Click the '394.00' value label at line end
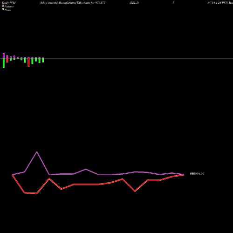233x233 pixels. pyautogui.click(x=197, y=174)
